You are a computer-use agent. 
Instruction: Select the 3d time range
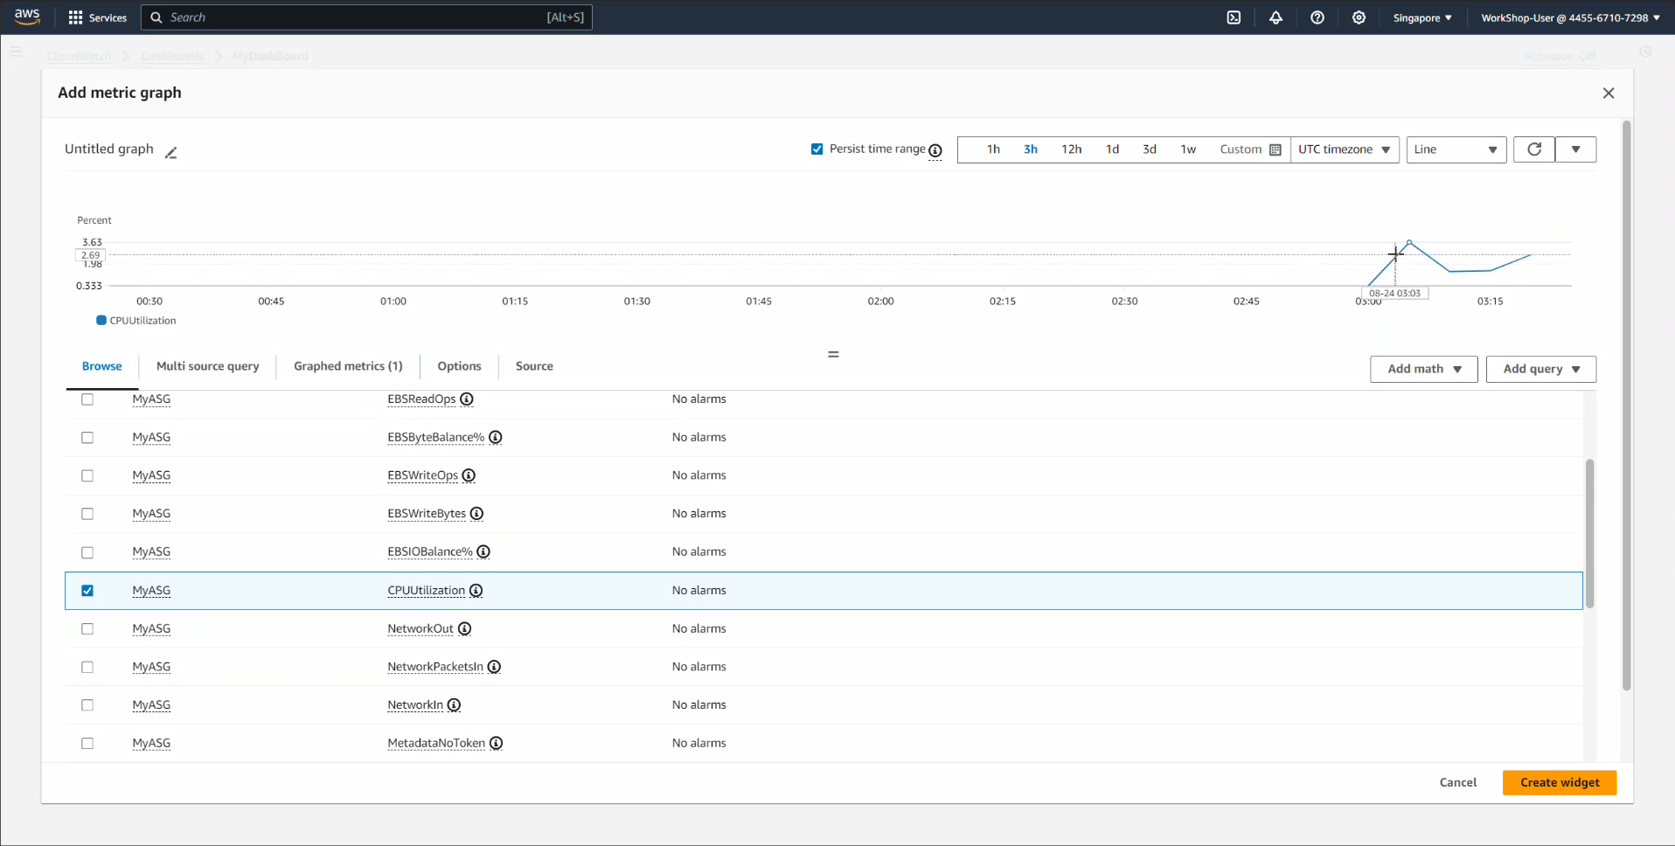point(1150,149)
